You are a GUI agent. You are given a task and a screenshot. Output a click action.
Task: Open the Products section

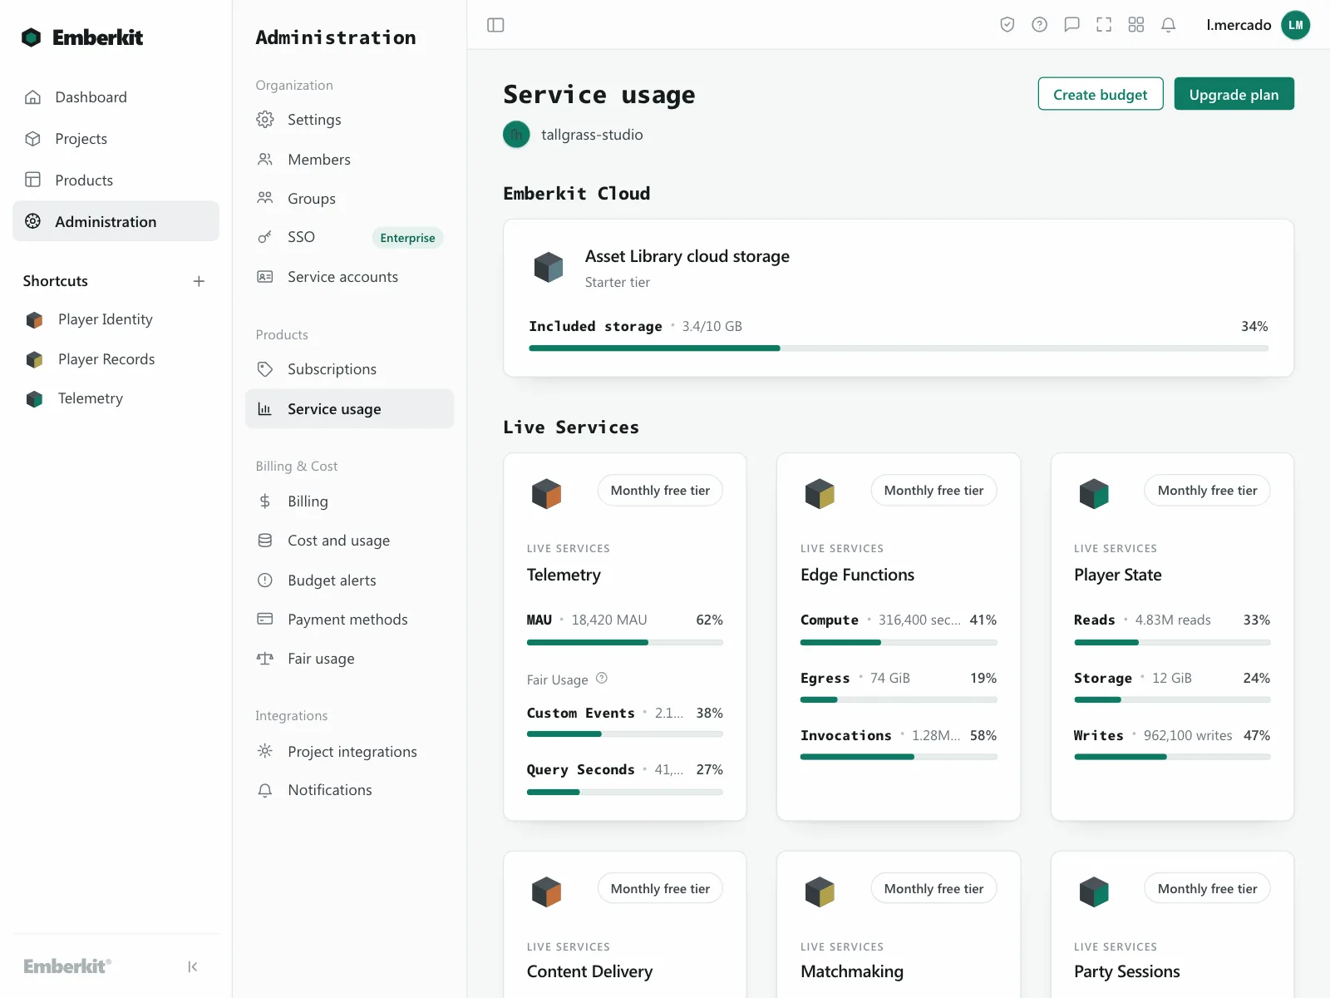[x=116, y=180]
